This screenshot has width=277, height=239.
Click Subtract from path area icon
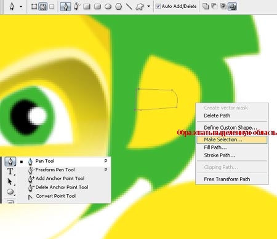click(x=214, y=6)
